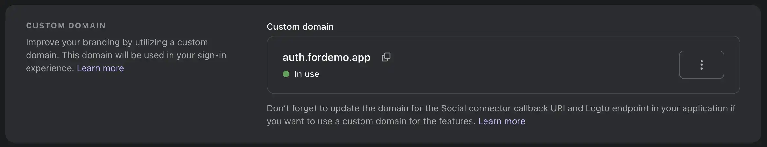
Task: Open Learn more under the branding description
Action: tap(100, 68)
